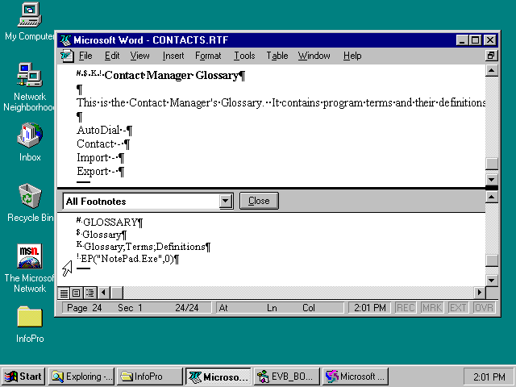Open the Insert menu

click(173, 56)
